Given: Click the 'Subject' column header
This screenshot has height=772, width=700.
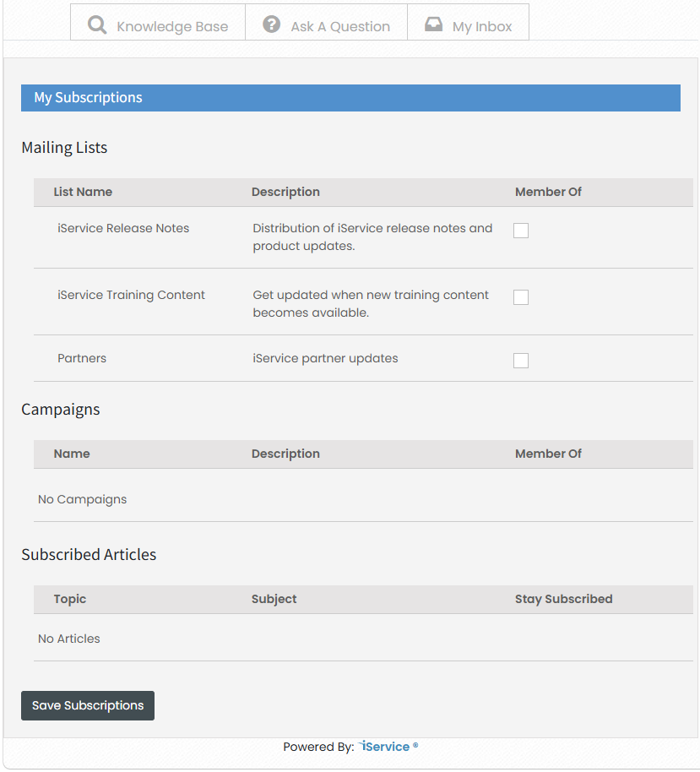Looking at the screenshot, I should point(274,599).
